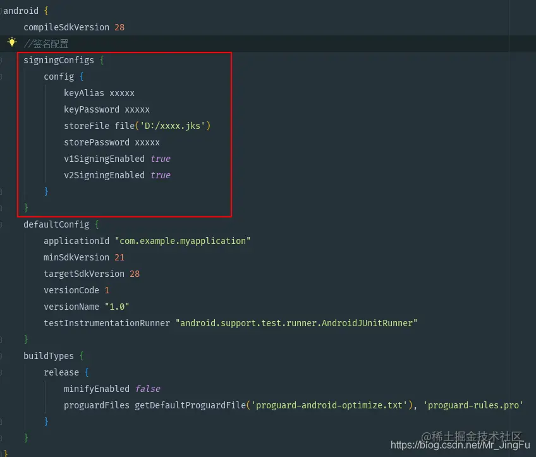Viewport: 536px width, 457px height.
Task: Click the 'true' value of v1SigningEnabled
Action: click(x=161, y=159)
